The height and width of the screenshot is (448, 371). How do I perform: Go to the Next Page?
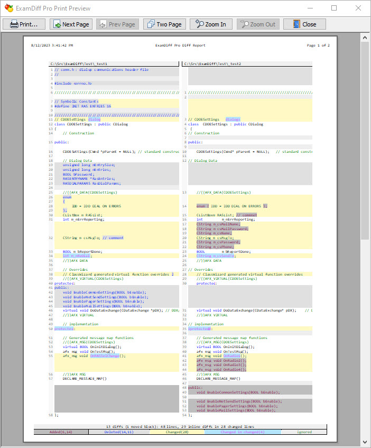[70, 24]
